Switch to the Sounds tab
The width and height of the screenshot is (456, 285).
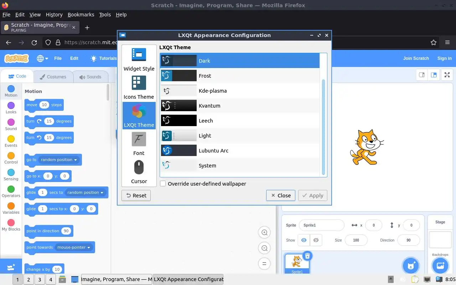click(90, 77)
